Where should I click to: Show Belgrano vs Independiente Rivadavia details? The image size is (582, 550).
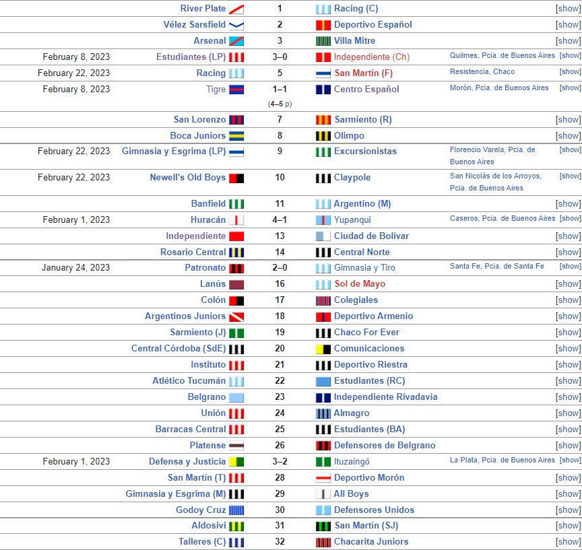pos(569,397)
